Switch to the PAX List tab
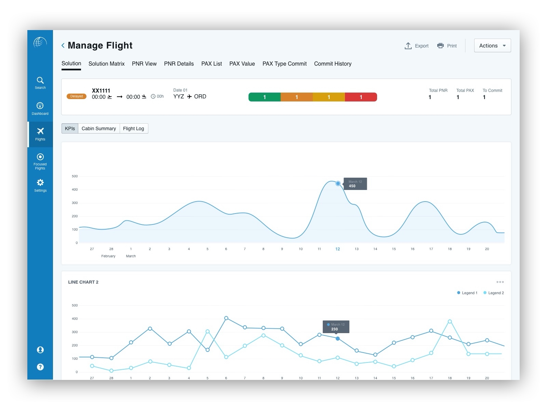The image size is (547, 410). (212, 64)
